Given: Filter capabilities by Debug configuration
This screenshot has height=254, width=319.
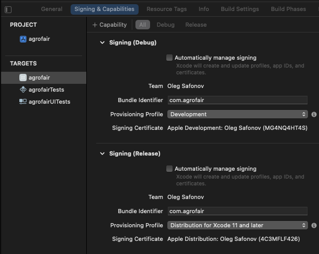Looking at the screenshot, I should point(165,25).
